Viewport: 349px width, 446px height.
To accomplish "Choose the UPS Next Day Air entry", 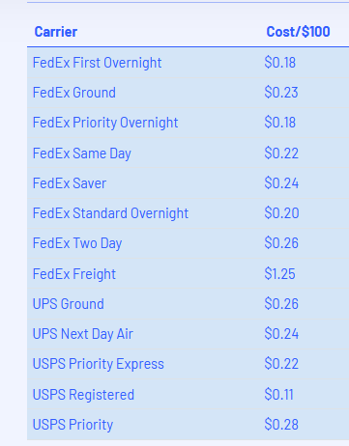I will pyautogui.click(x=83, y=334).
